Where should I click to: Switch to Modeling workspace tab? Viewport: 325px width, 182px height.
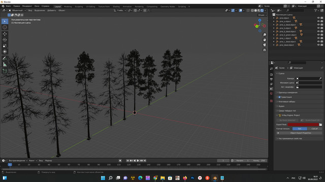click(68, 7)
